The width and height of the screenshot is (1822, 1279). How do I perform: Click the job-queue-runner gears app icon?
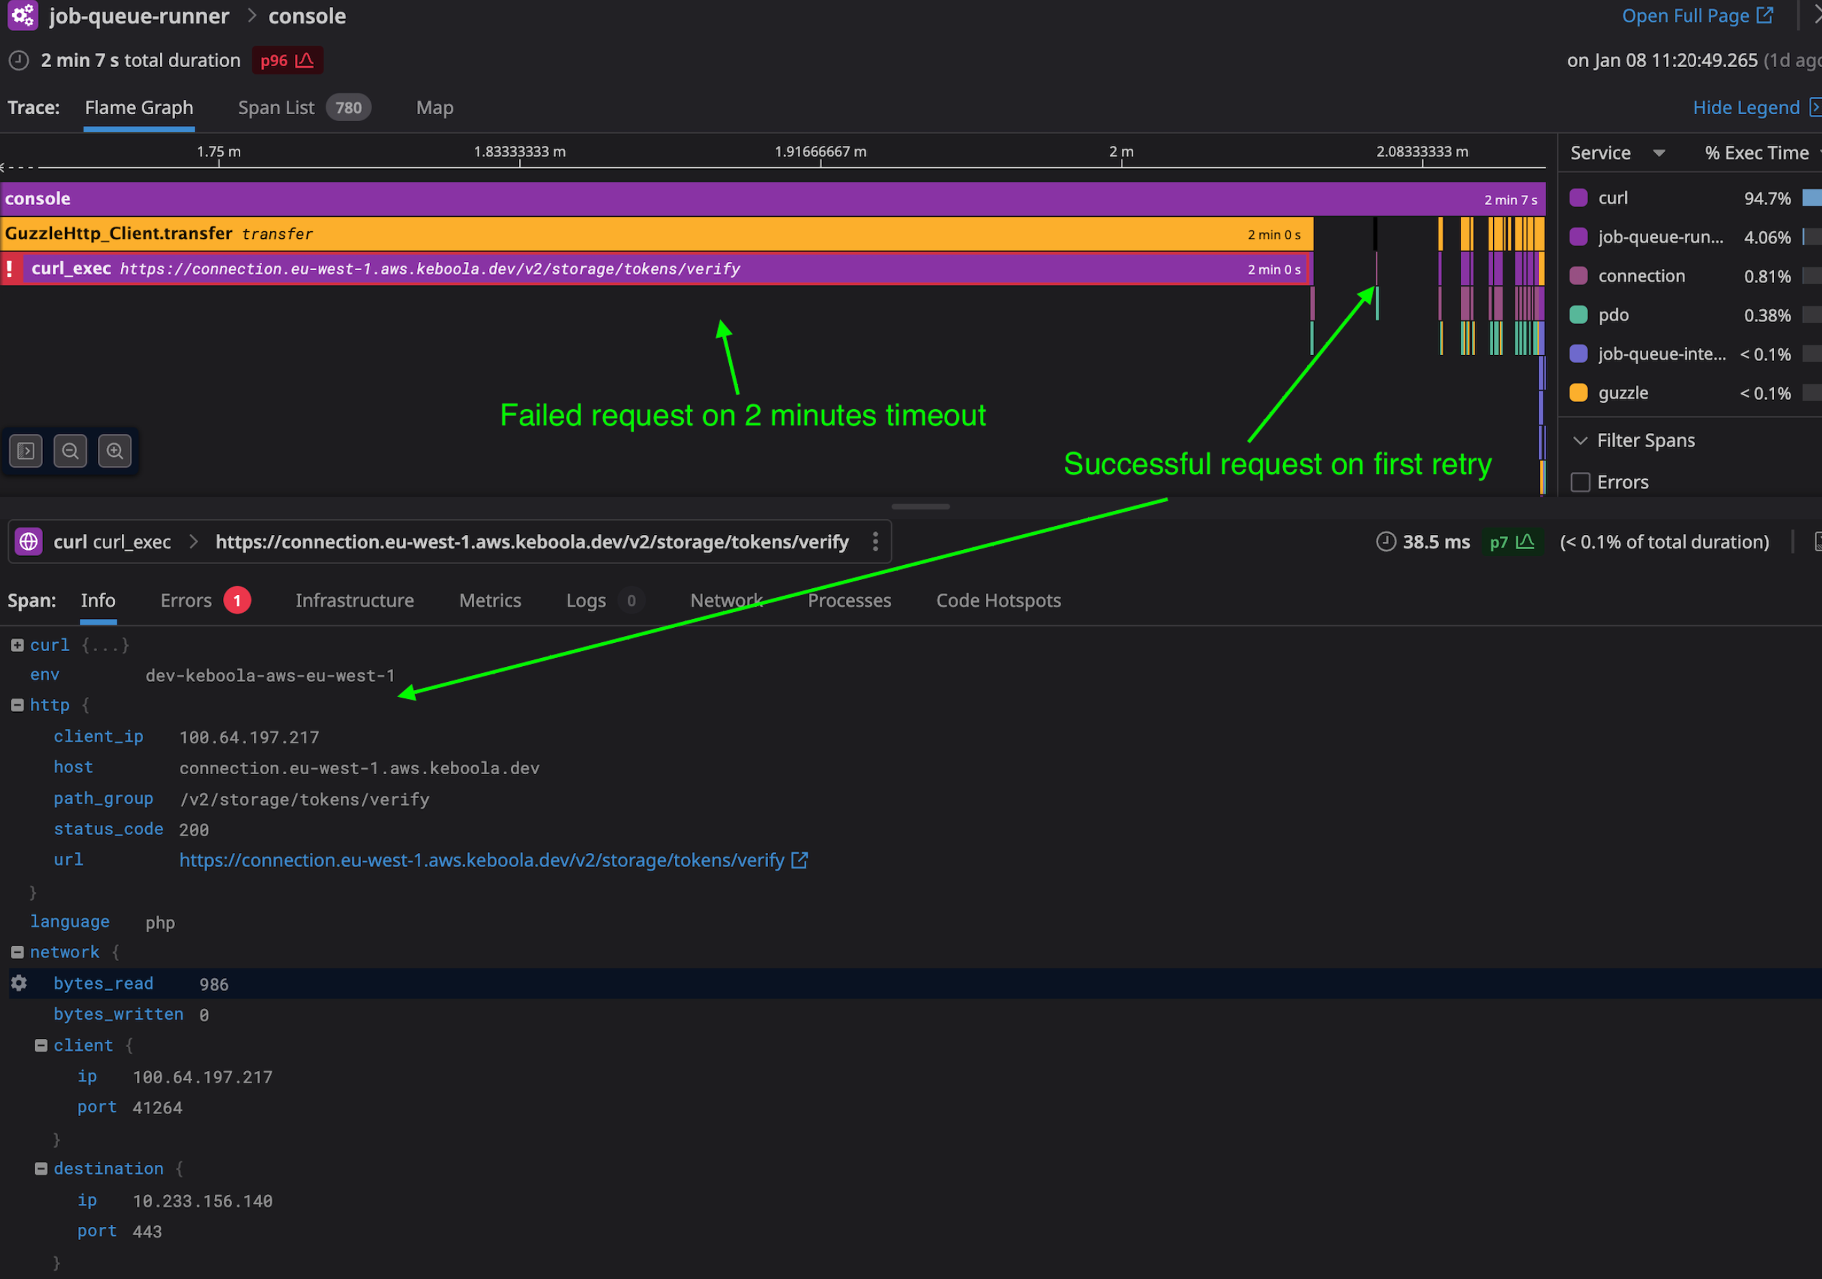coord(22,16)
